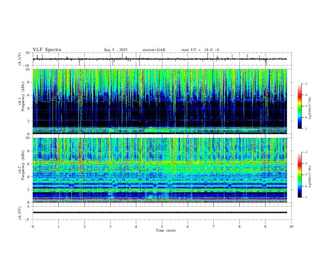Click the "-7" label on ch.2 colorbar
The height and width of the screenshot is (254, 328).
pos(305,198)
